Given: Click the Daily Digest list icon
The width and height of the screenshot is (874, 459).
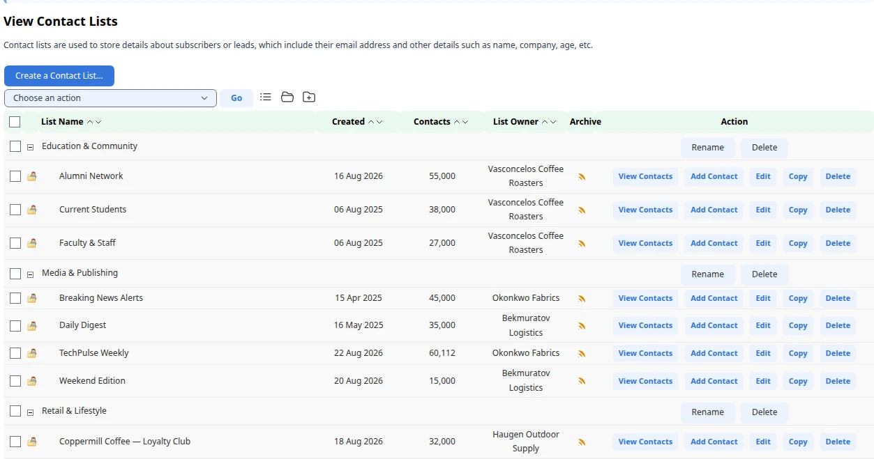Looking at the screenshot, I should tap(31, 325).
